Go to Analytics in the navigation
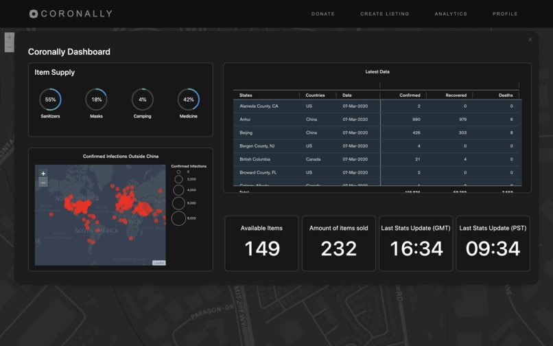This screenshot has height=346, width=553. (x=451, y=14)
